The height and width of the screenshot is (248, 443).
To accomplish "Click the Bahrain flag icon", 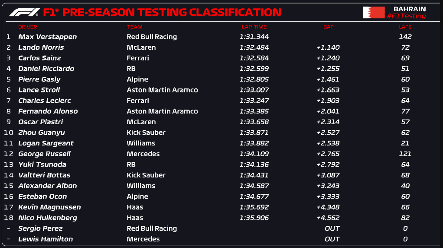I will (x=374, y=13).
